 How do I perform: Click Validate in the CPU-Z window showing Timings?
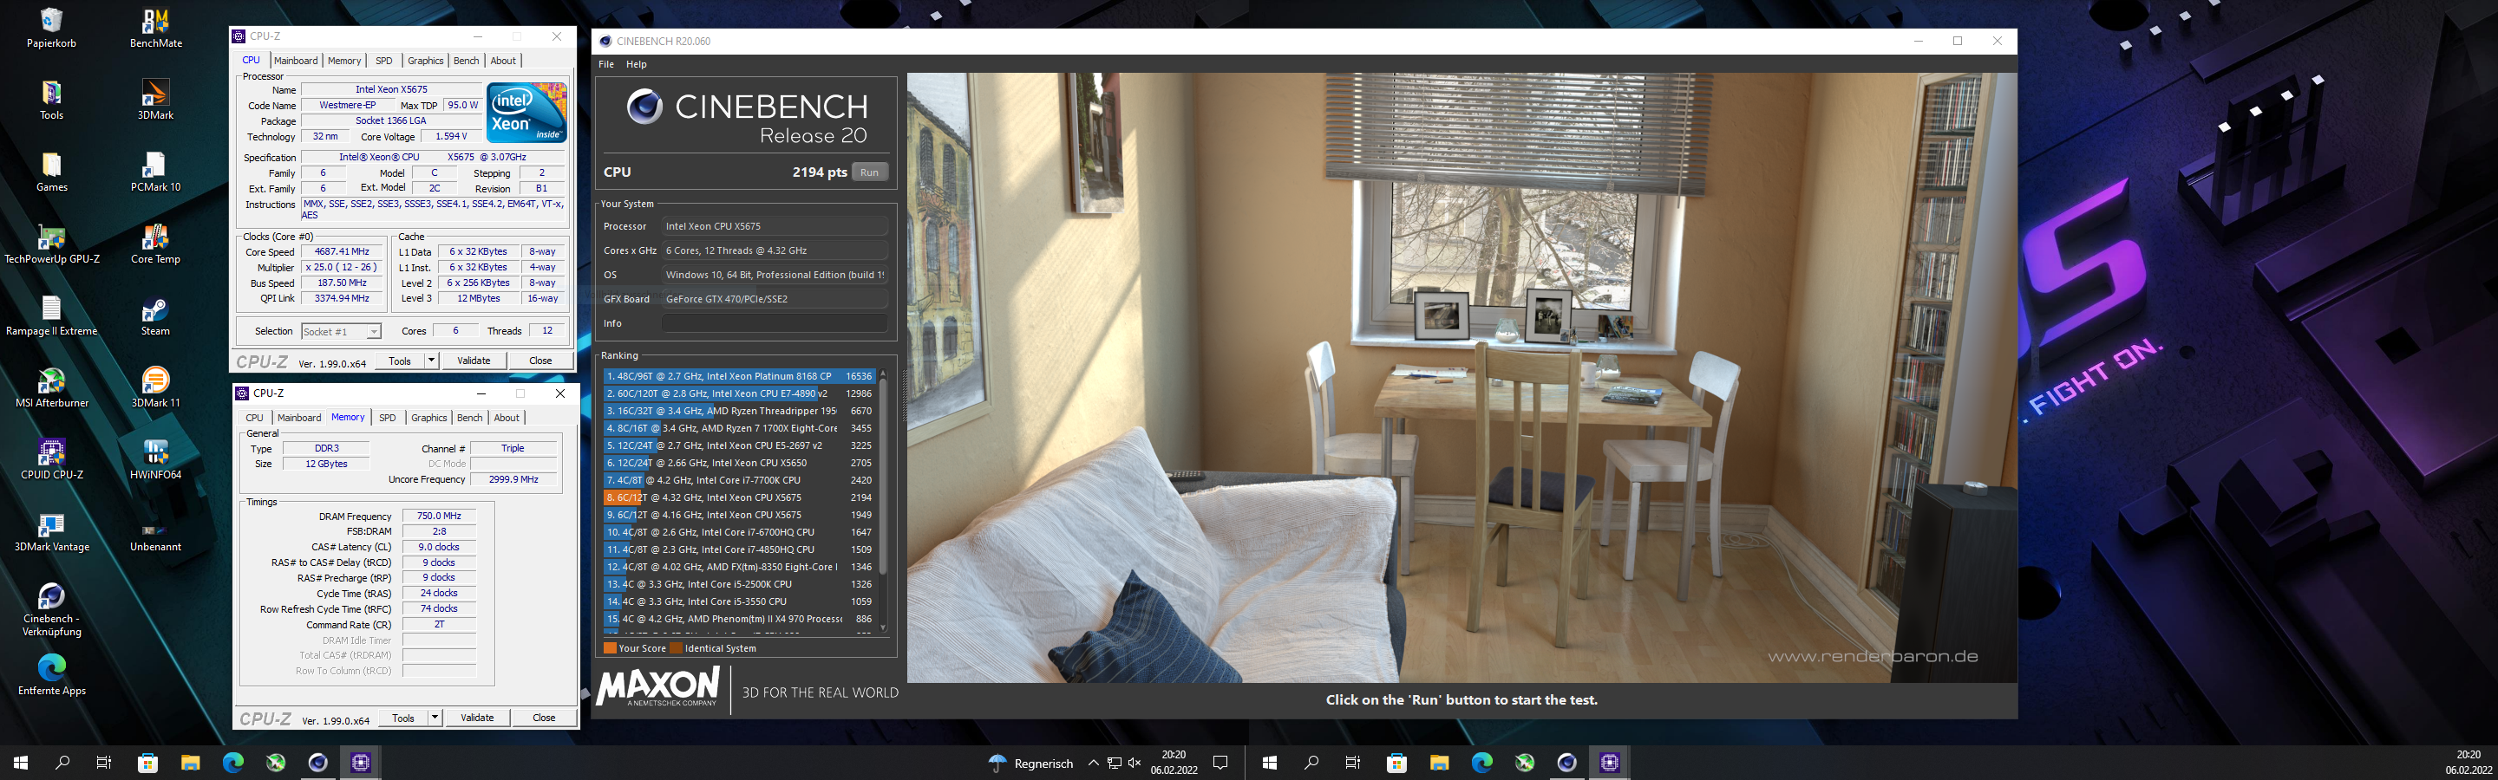coord(477,718)
